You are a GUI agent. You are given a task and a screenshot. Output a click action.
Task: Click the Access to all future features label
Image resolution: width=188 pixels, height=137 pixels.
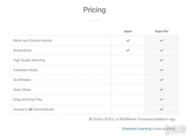pos(34,109)
